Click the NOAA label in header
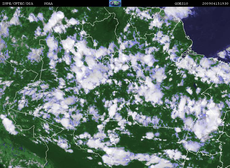This screenshot has height=168, width=230. (x=48, y=4)
